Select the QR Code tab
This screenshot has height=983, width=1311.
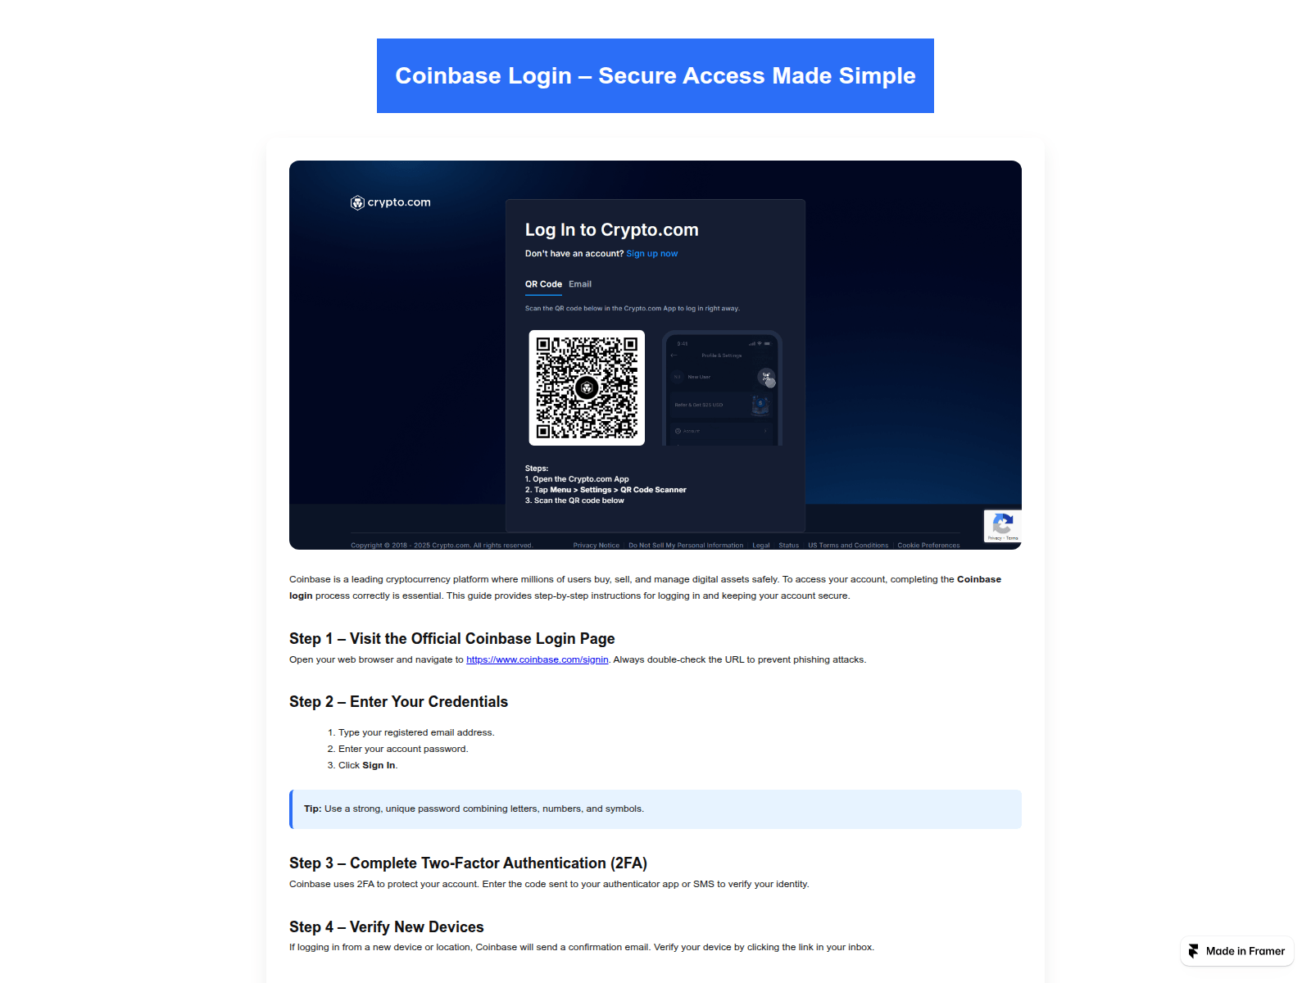(x=543, y=284)
